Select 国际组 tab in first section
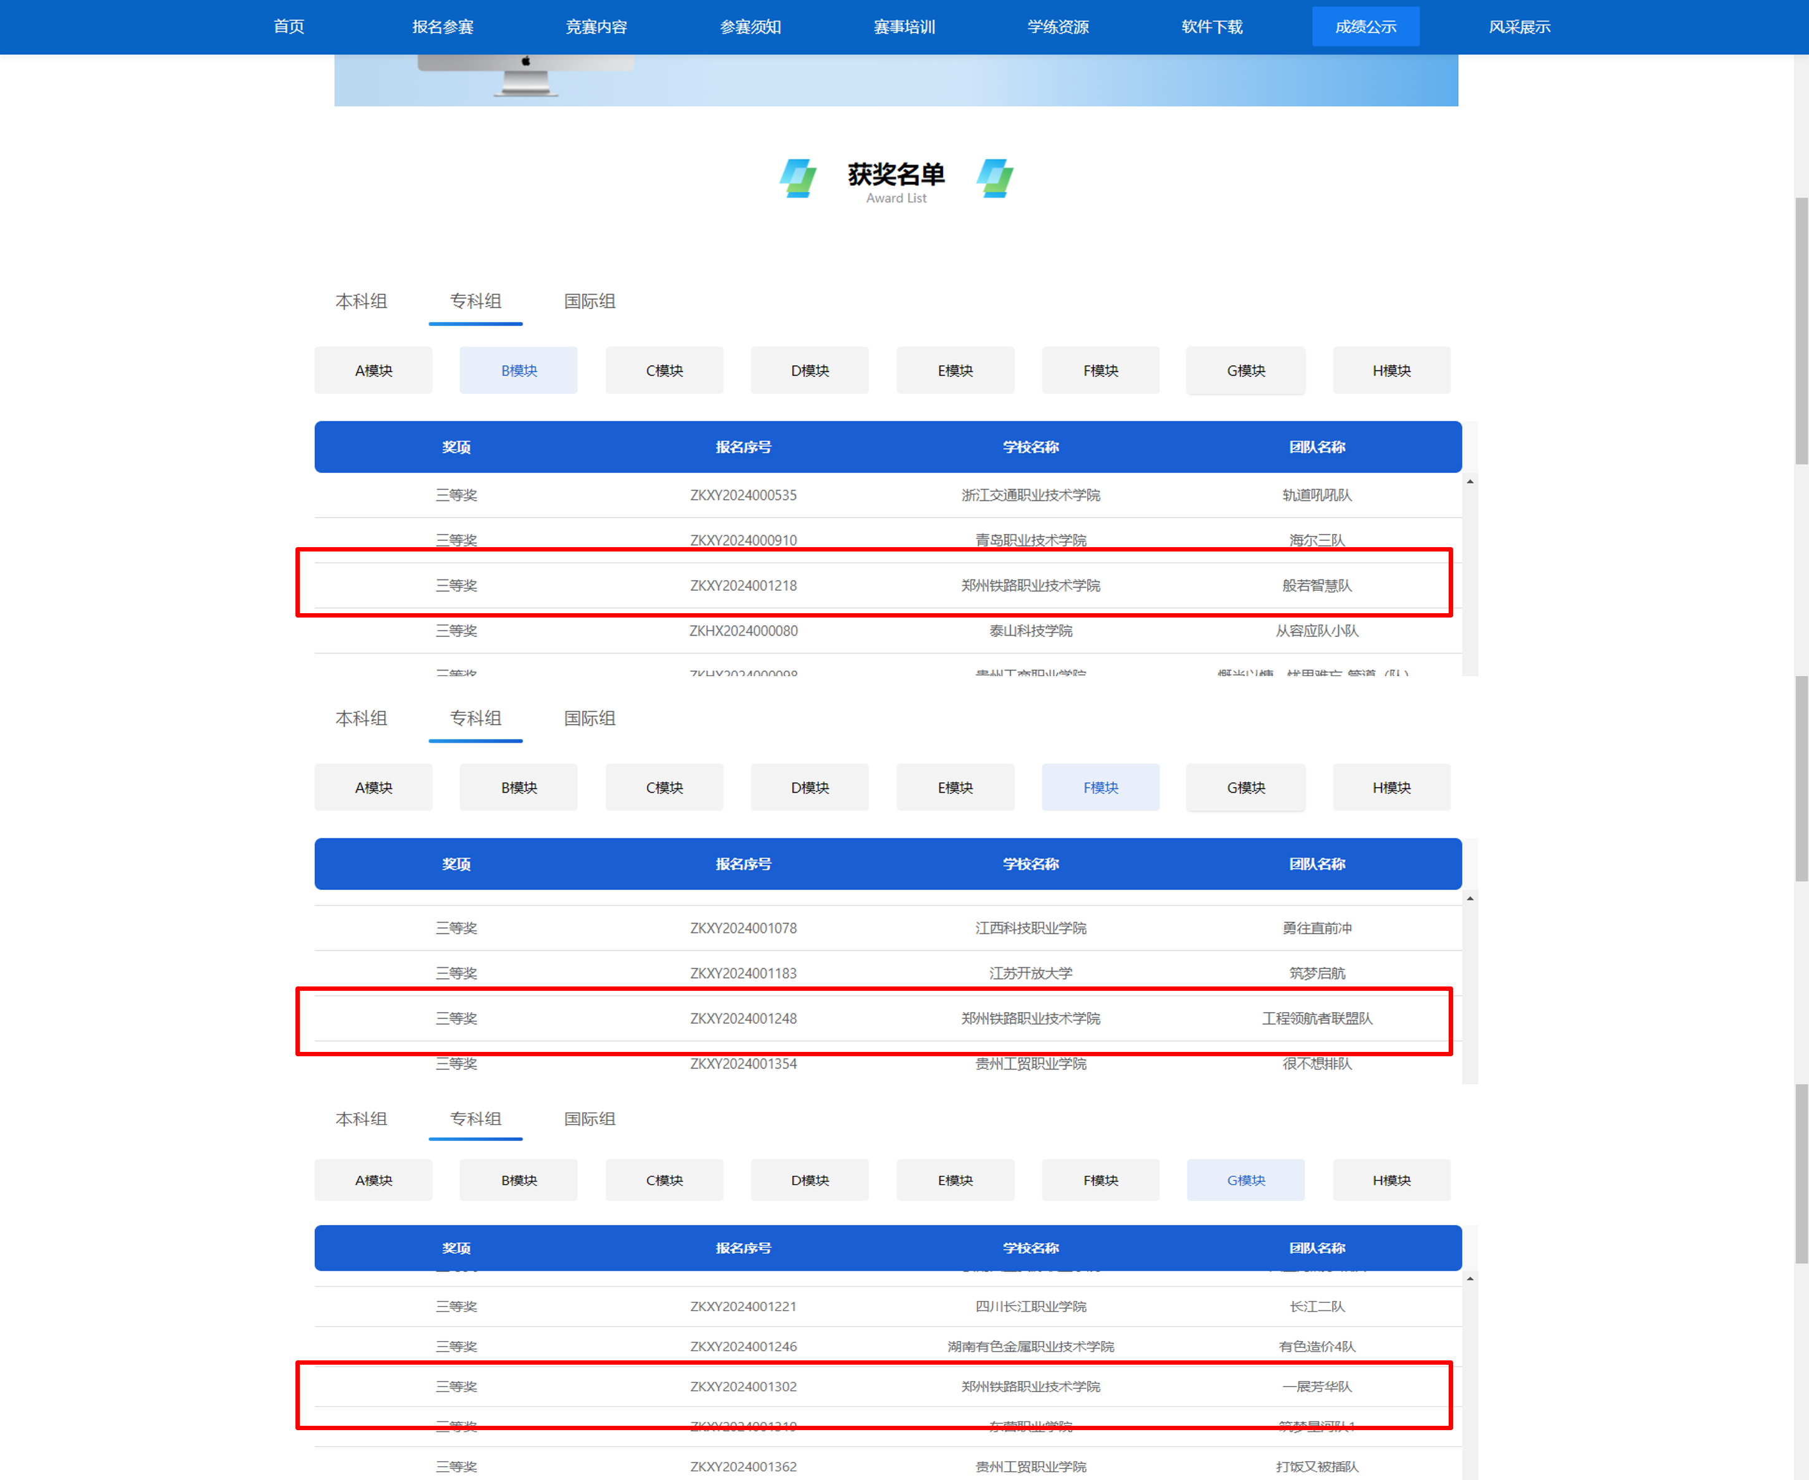The image size is (1809, 1480). 589,301
